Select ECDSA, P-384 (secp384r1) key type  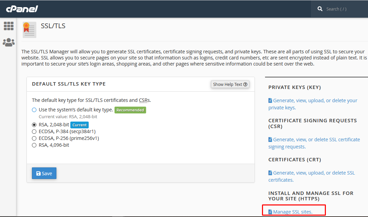[x=34, y=131]
